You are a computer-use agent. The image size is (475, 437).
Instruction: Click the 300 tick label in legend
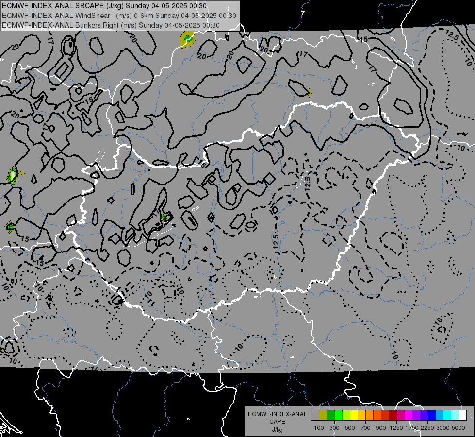tap(334, 428)
